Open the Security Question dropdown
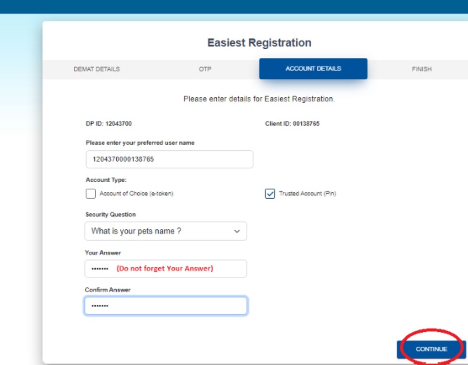This screenshot has height=365, width=468. [166, 231]
